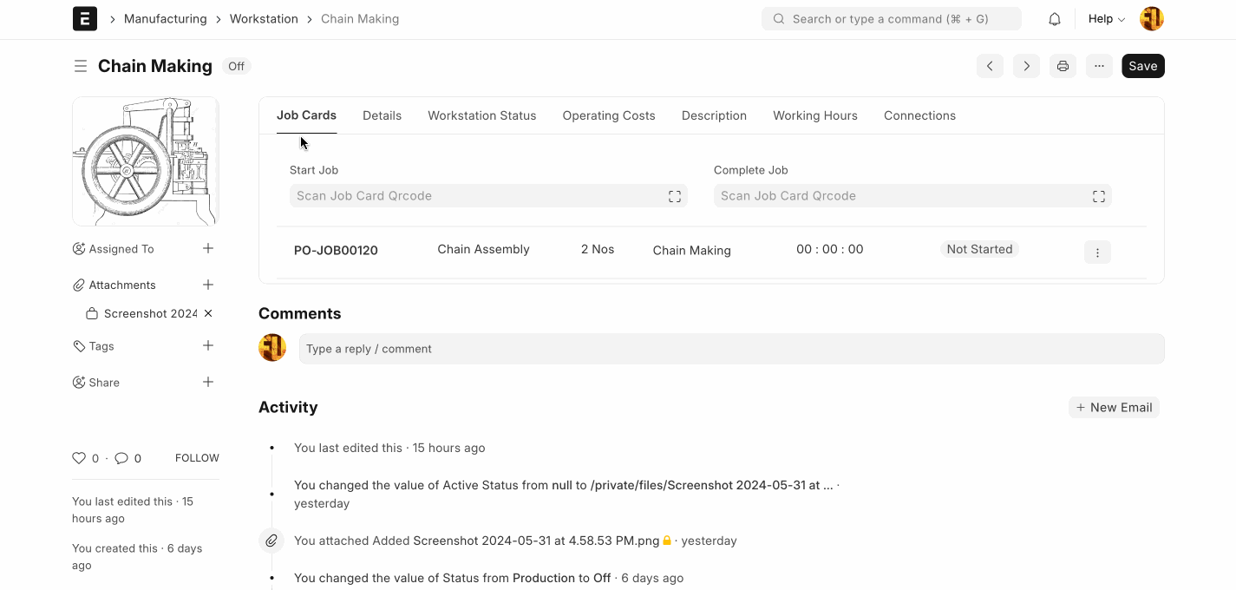The width and height of the screenshot is (1236, 590).
Task: Toggle the sidebar hamburger menu
Action: (x=81, y=66)
